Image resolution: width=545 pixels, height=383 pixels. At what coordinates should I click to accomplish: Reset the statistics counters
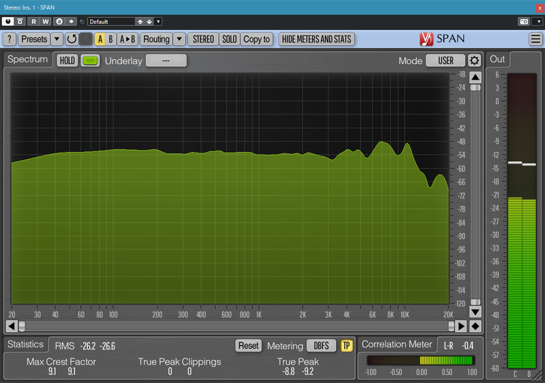point(248,346)
